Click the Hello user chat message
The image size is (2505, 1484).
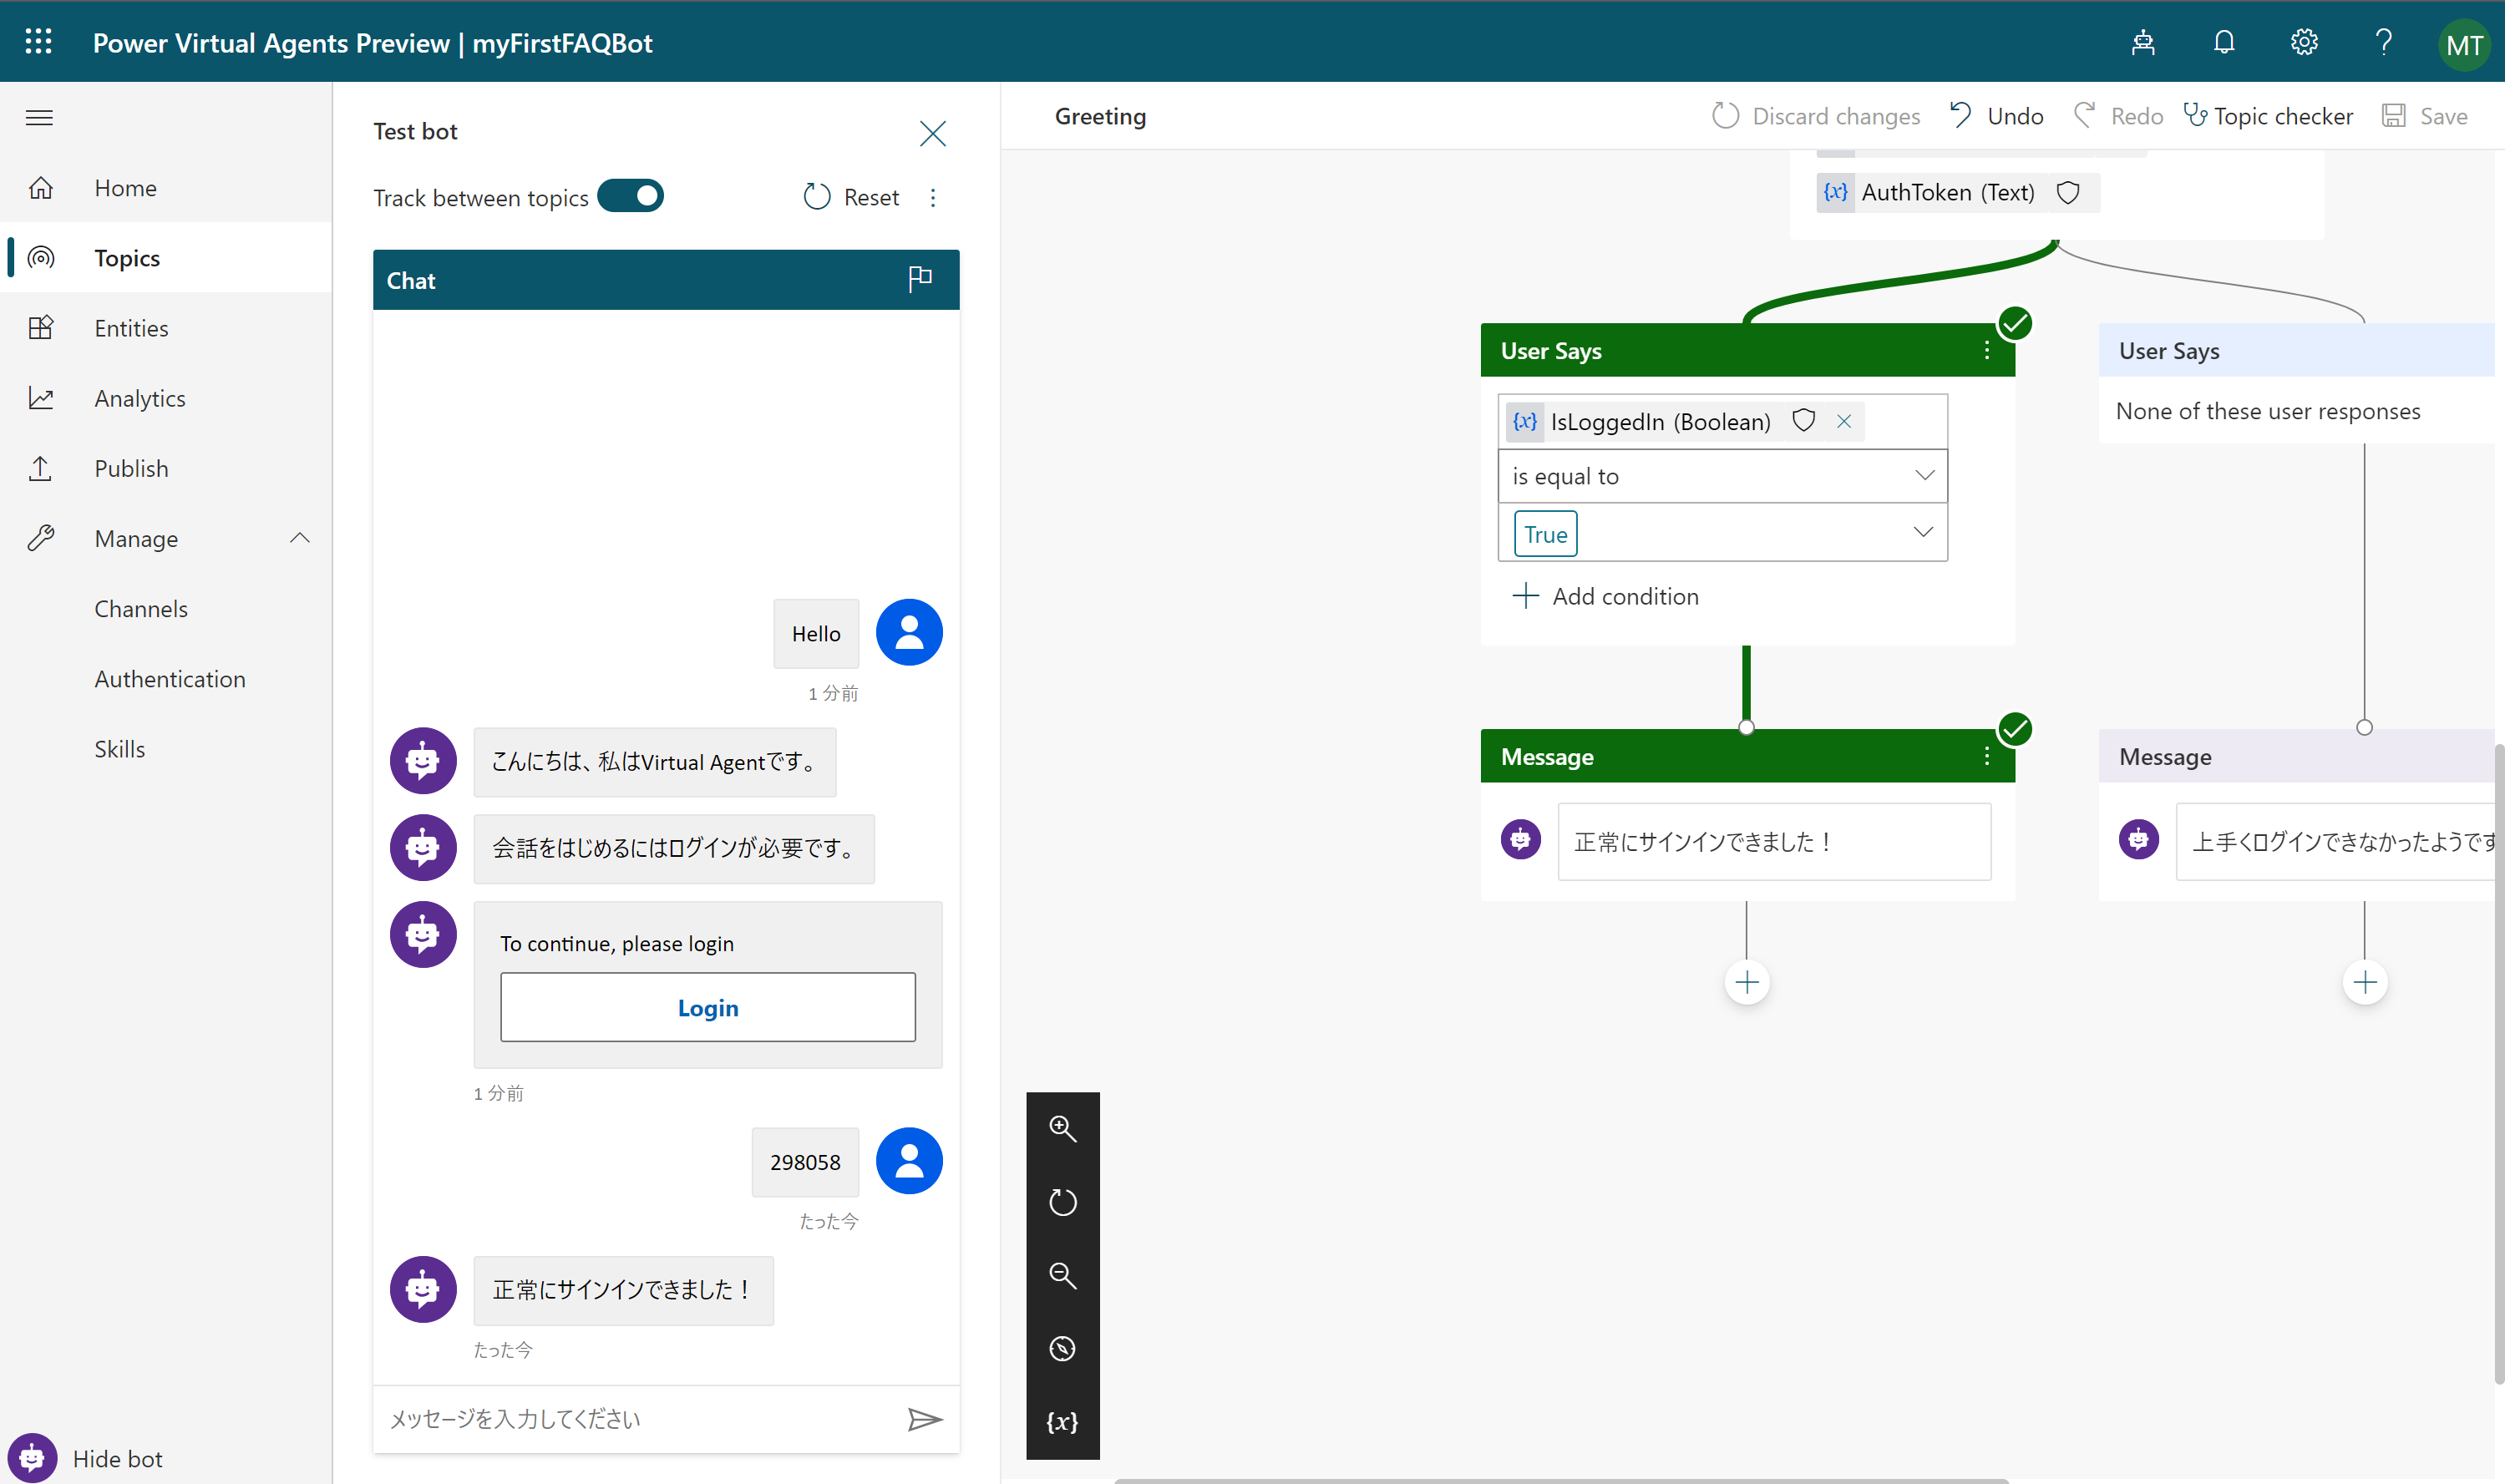coord(816,633)
